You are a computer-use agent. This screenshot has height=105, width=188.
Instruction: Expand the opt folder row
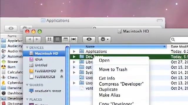coord(74,67)
